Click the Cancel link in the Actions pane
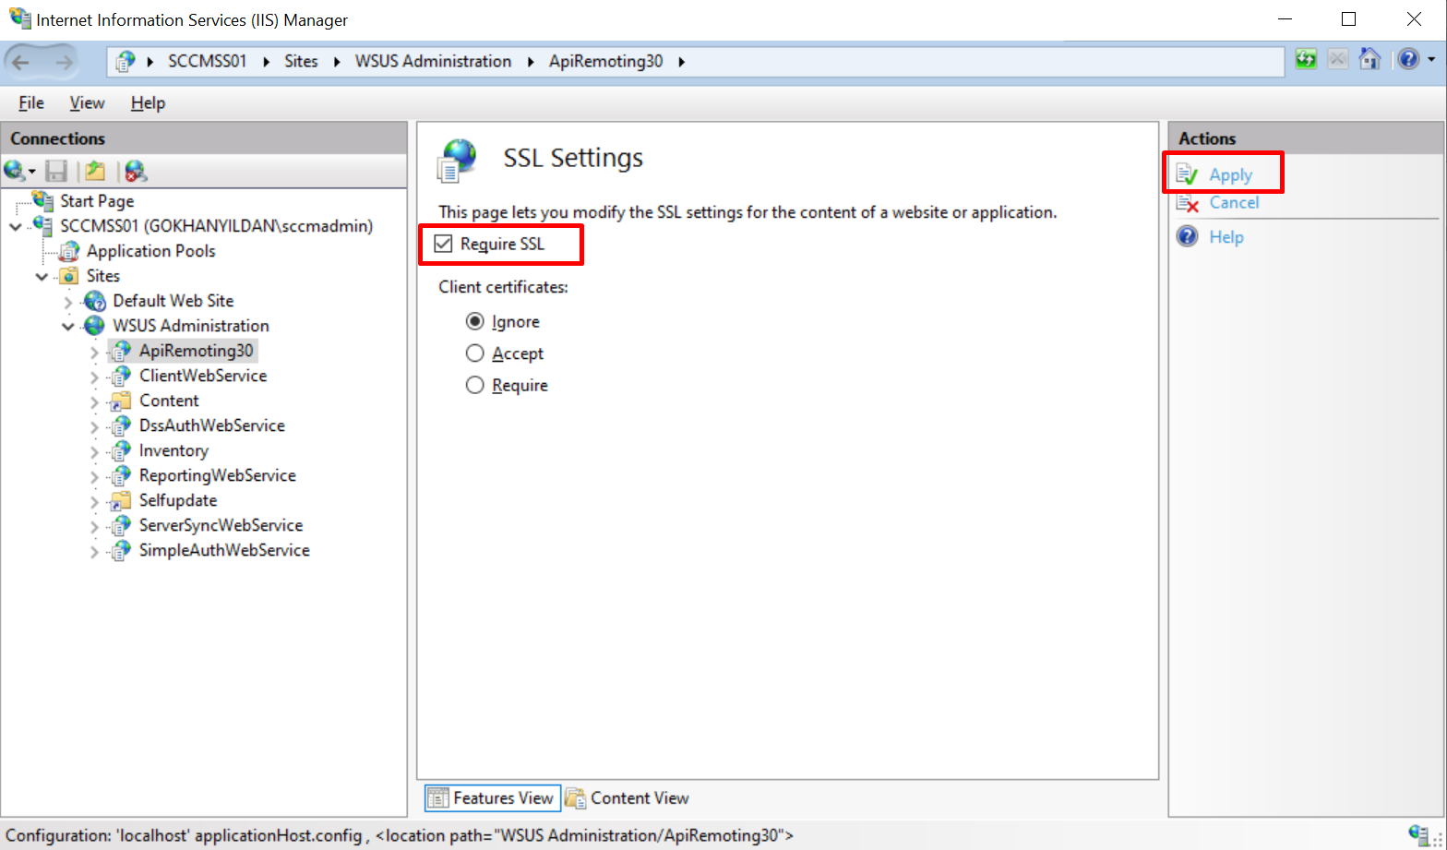The image size is (1447, 850). point(1234,202)
